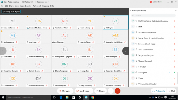Click the Speaking: VGK Kynta indicator
Screen dimensions: 178x100
click(x=11, y=12)
